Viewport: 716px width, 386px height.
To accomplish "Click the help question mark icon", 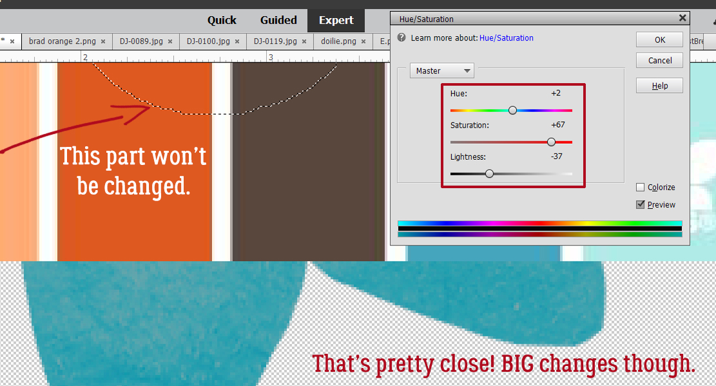I will pos(402,37).
